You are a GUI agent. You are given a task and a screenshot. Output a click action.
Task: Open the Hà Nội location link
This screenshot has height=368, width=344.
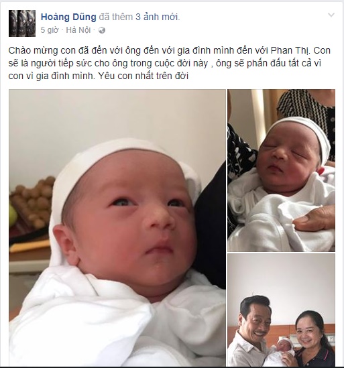coord(78,30)
